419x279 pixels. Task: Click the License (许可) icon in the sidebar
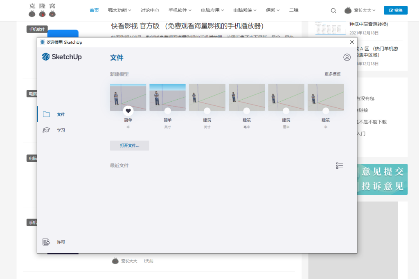coord(46,242)
